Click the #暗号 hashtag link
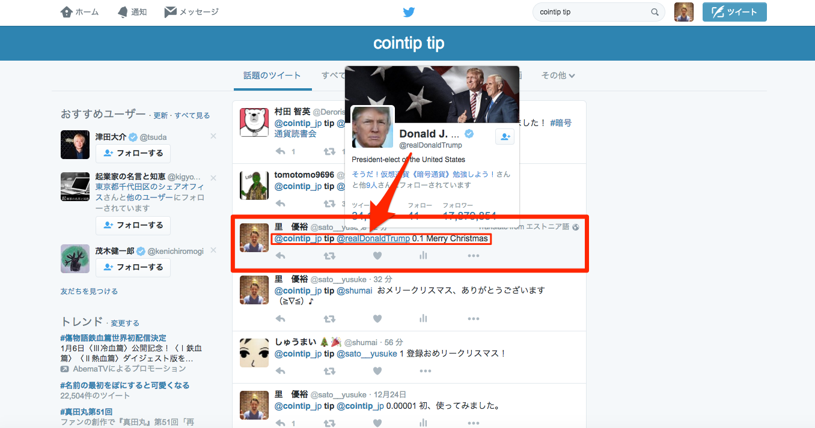The width and height of the screenshot is (815, 428). tap(561, 122)
